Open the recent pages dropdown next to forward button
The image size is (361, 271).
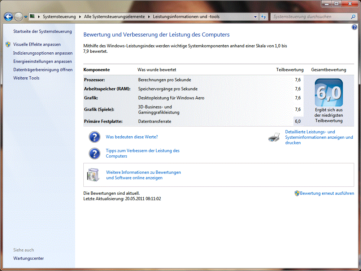(26, 17)
